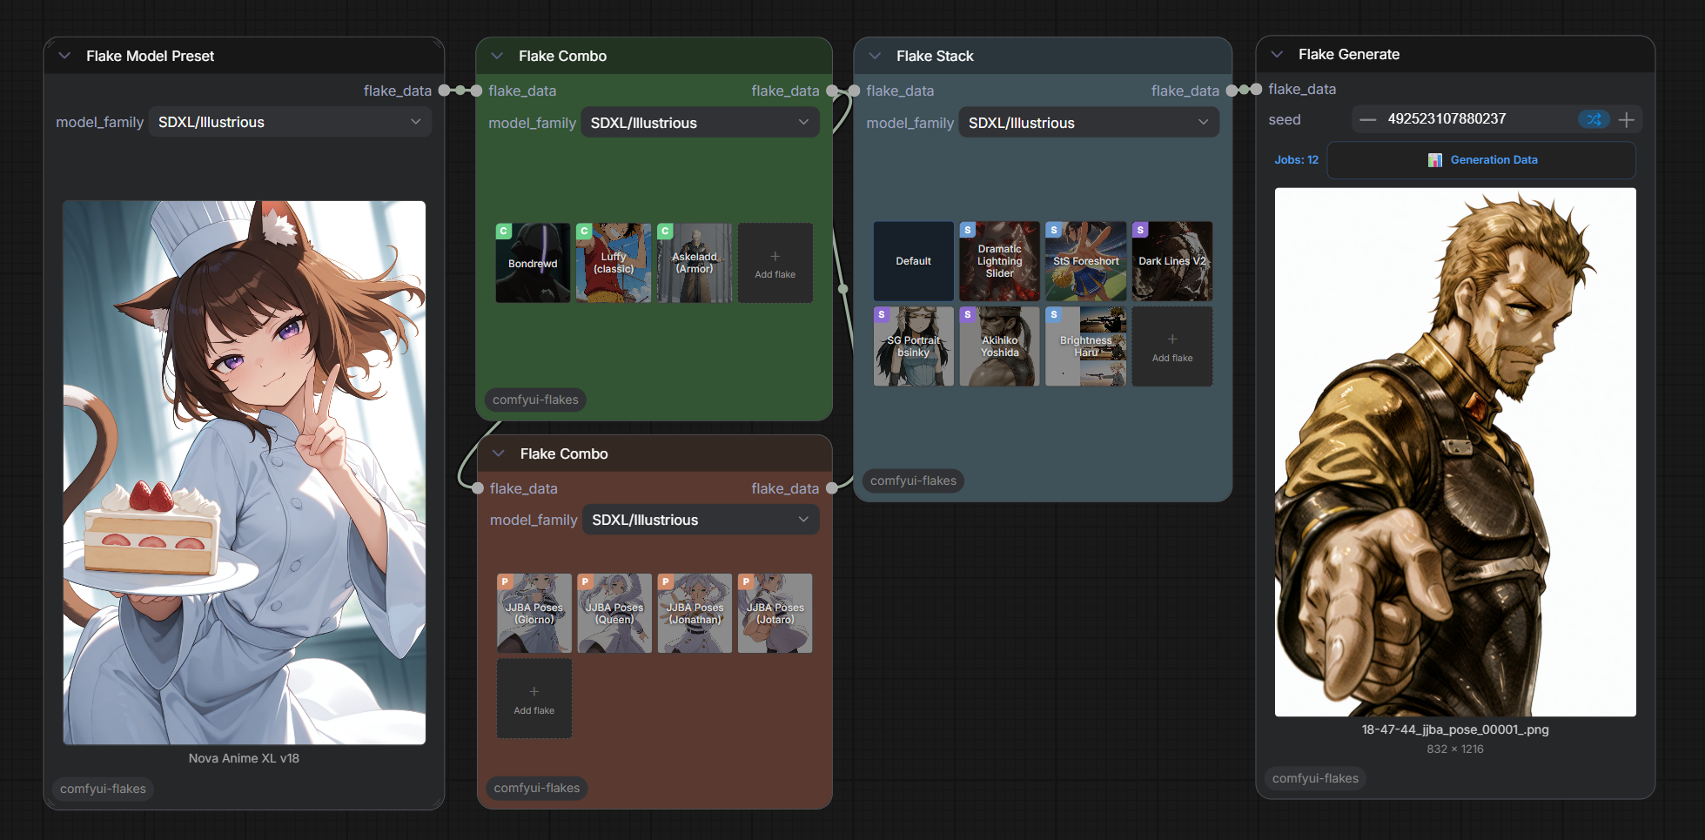The image size is (1705, 840).
Task: Select the Luffy (classic) flake
Action: [614, 263]
